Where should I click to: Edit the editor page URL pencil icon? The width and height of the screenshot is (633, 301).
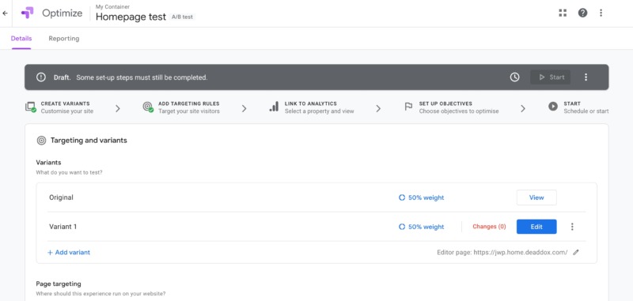coord(576,252)
